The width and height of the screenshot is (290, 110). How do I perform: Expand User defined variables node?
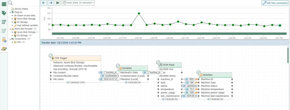[x=12, y=25]
